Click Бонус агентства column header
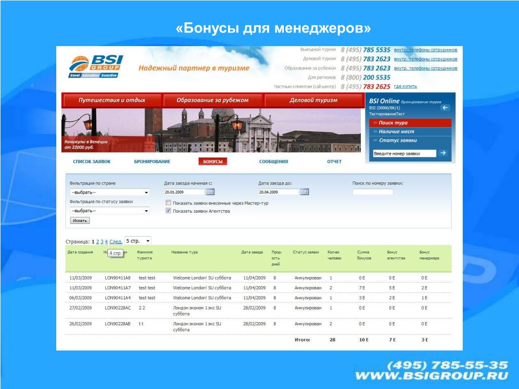This screenshot has width=519, height=389. click(x=396, y=255)
